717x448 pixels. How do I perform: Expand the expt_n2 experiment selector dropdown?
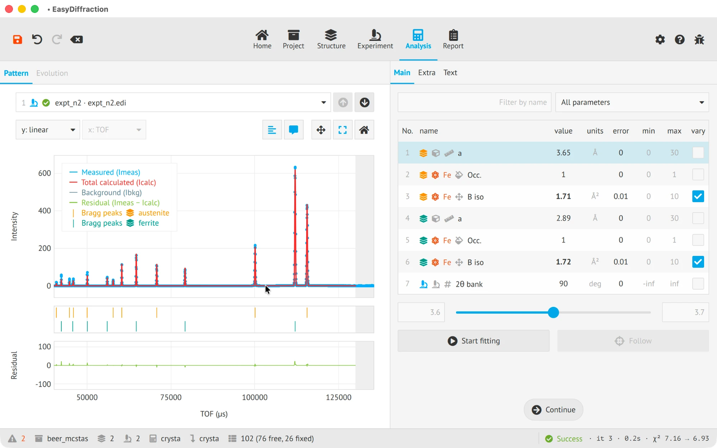[173, 103]
